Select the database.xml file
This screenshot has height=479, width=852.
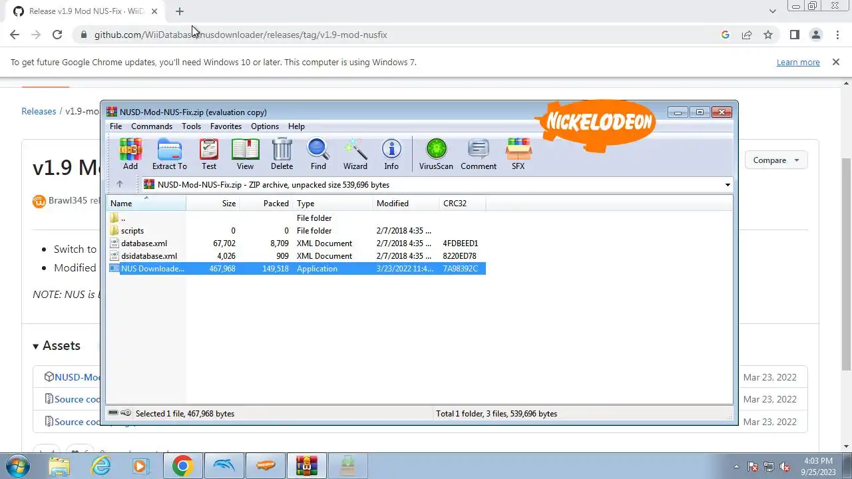coord(296,243)
